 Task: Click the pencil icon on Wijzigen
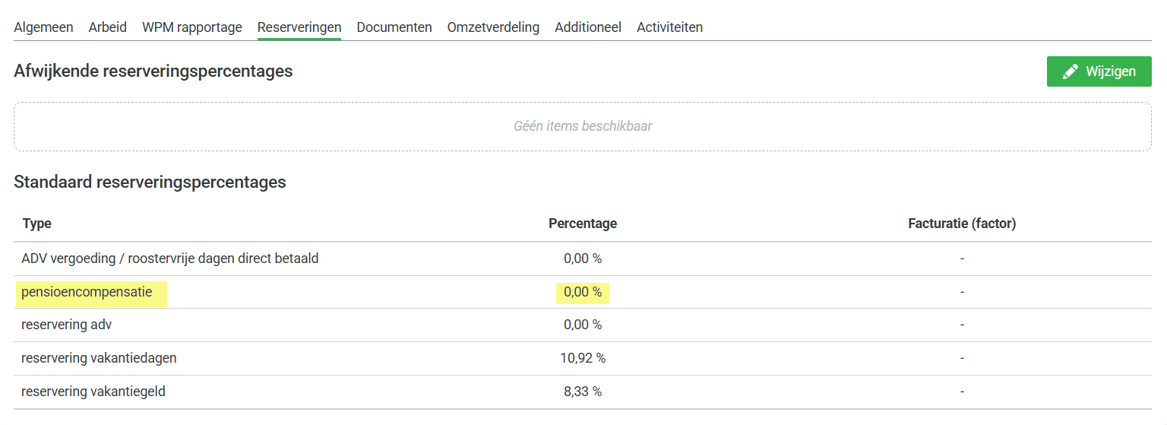click(1071, 71)
